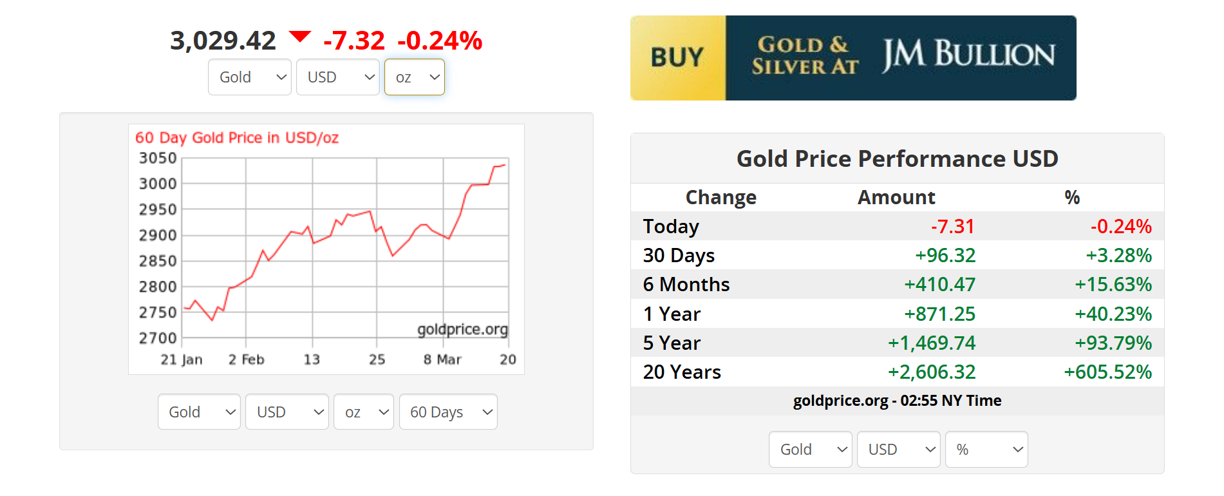
Task: Expand the oz dropdown below the chart
Action: click(x=364, y=412)
